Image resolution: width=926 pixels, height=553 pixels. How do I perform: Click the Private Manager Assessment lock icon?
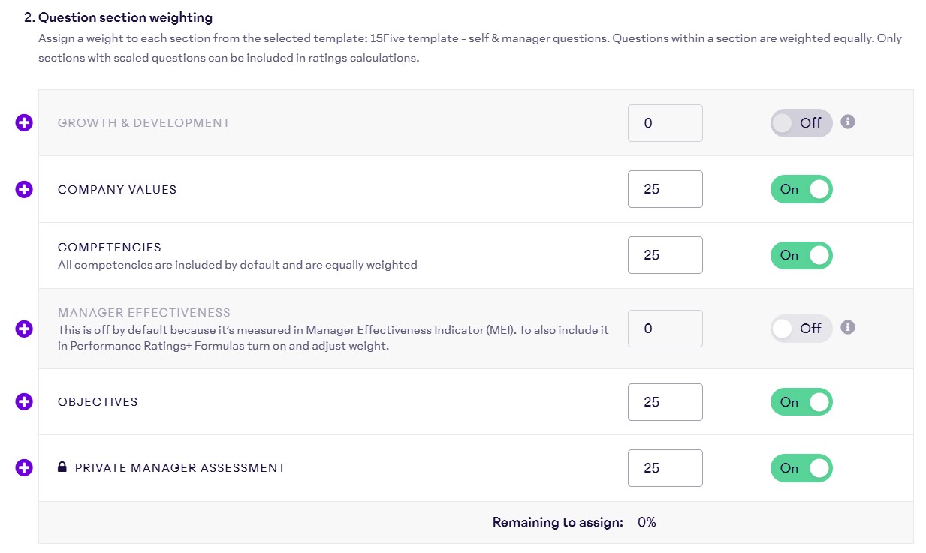(63, 467)
